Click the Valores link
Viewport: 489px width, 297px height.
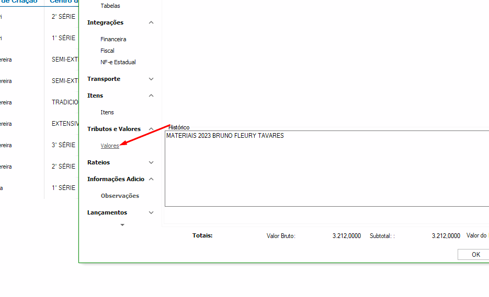pos(110,146)
